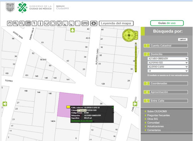Click the highlighted full-view window tool

coord(28,24)
